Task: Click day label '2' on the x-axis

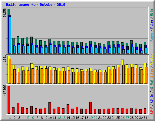Action: (15, 118)
